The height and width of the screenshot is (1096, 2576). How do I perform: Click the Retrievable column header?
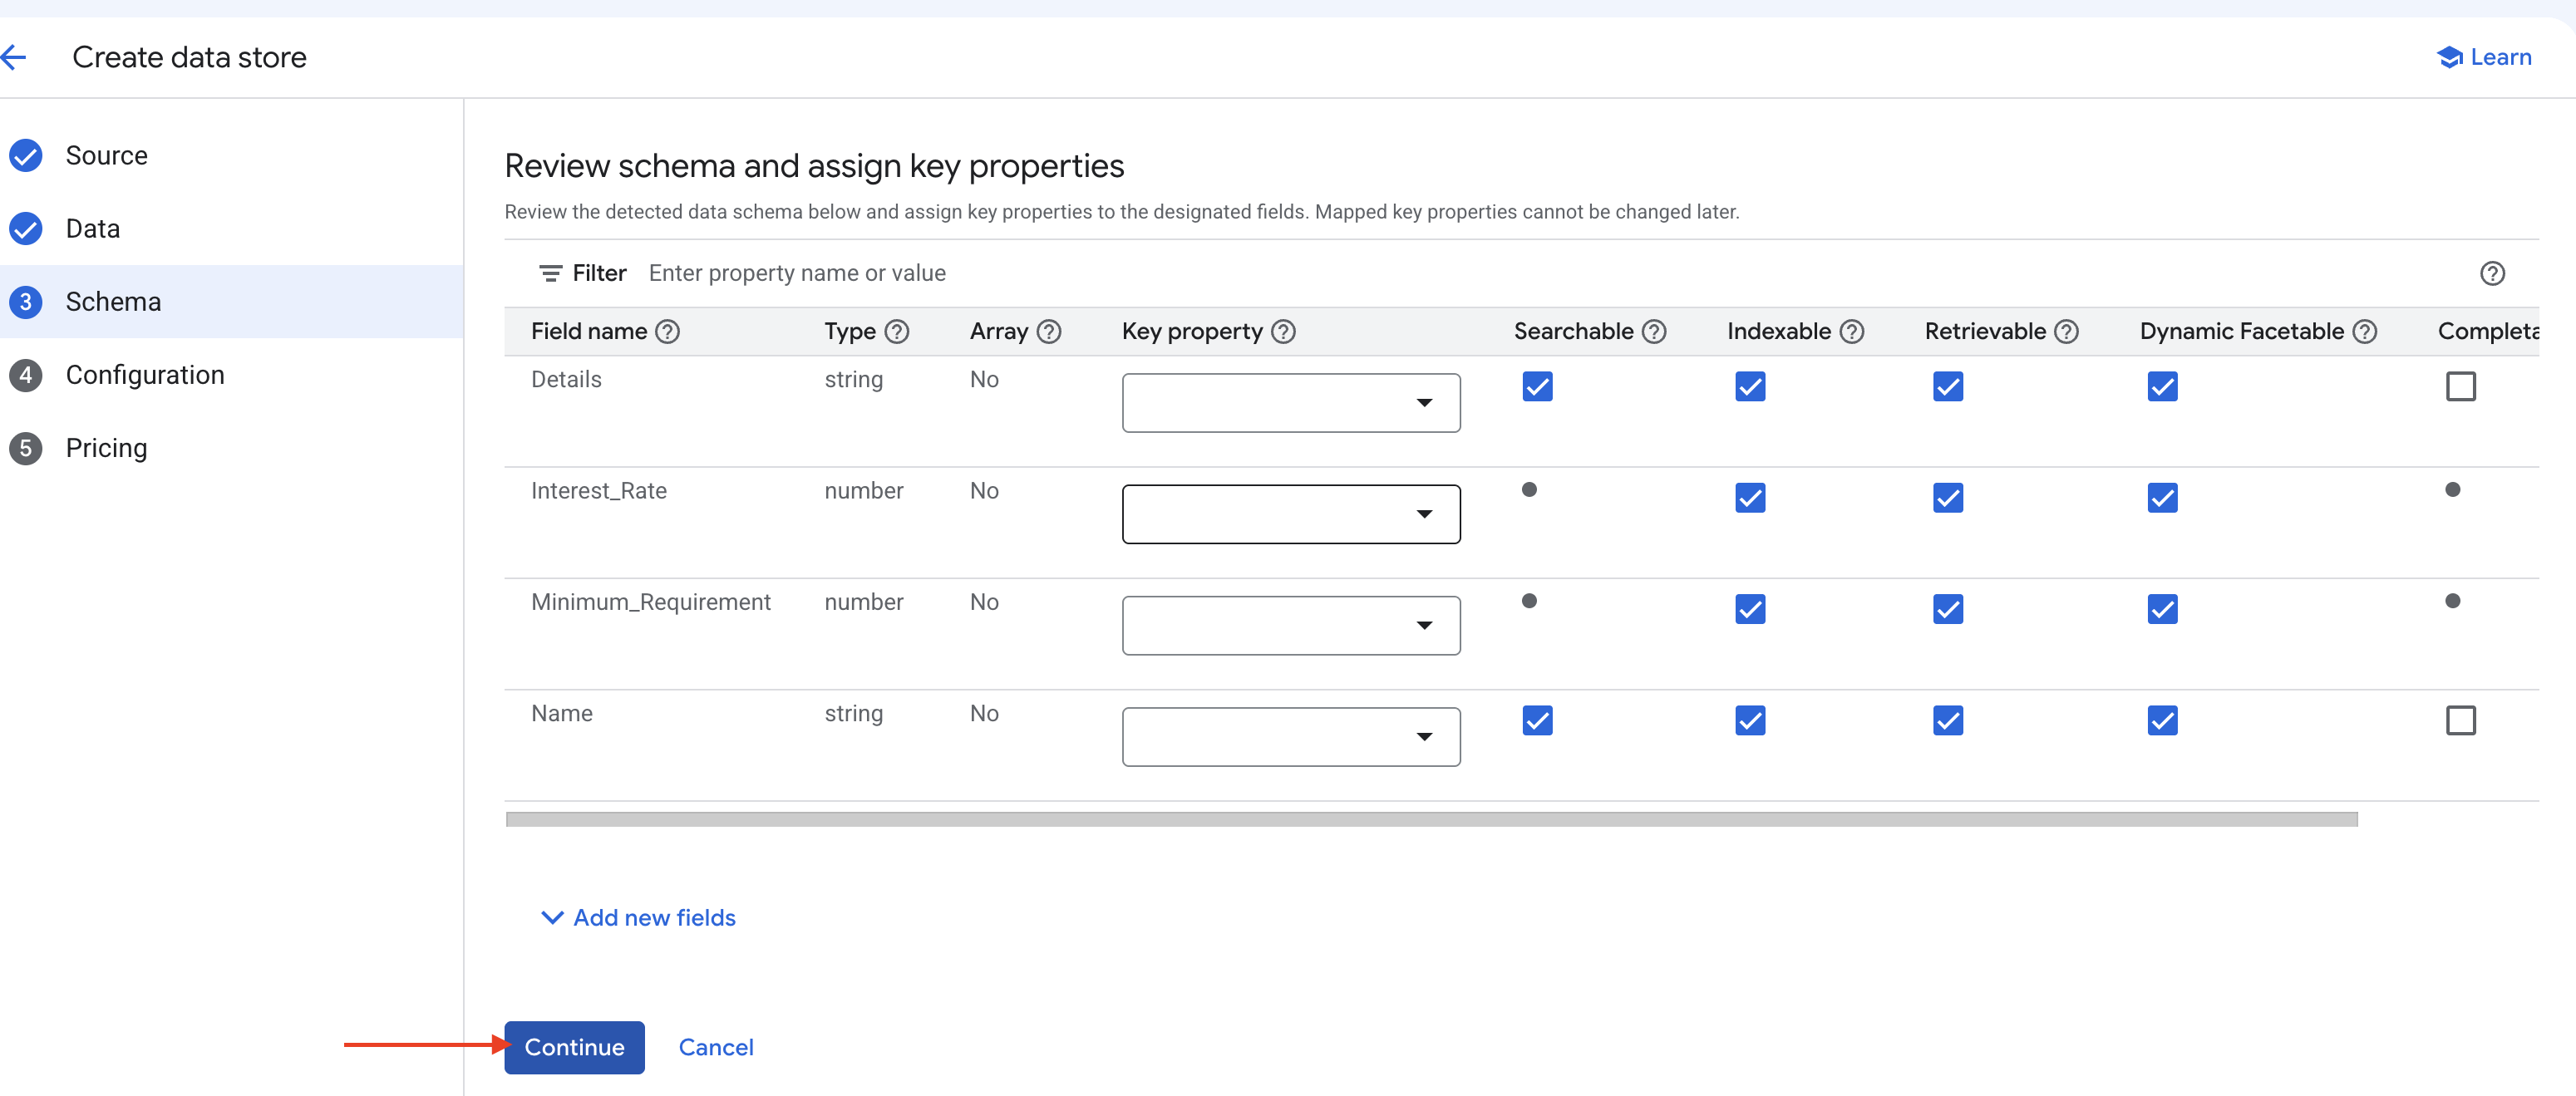[1985, 332]
